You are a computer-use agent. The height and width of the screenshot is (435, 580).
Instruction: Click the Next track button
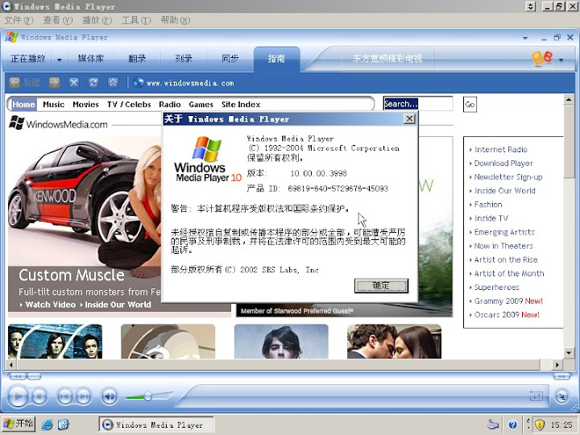84,397
